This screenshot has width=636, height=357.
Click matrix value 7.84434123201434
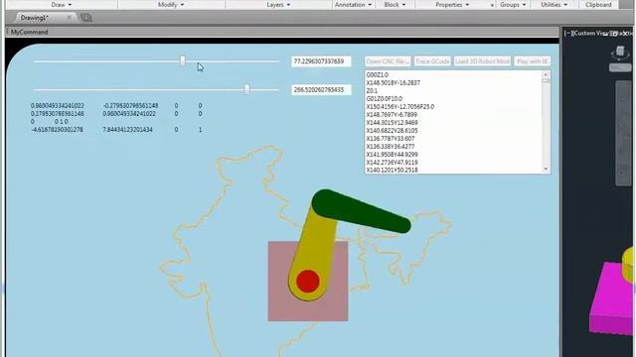click(x=127, y=130)
